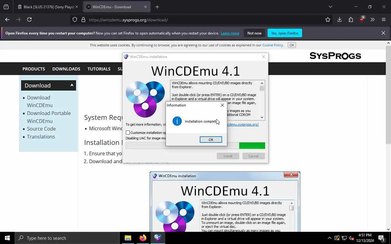This screenshot has width=391, height=244.
Task: Open the Firefox downloads panel
Action: (339, 20)
